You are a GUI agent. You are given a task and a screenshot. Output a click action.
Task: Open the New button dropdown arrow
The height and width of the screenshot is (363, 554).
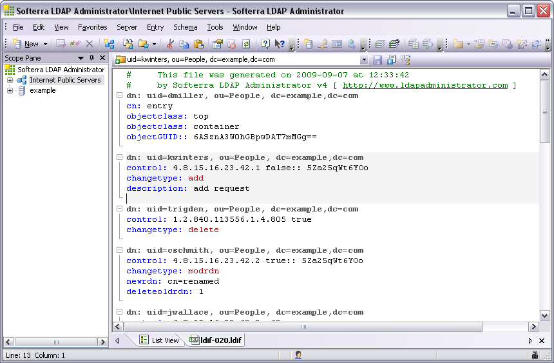tap(45, 44)
